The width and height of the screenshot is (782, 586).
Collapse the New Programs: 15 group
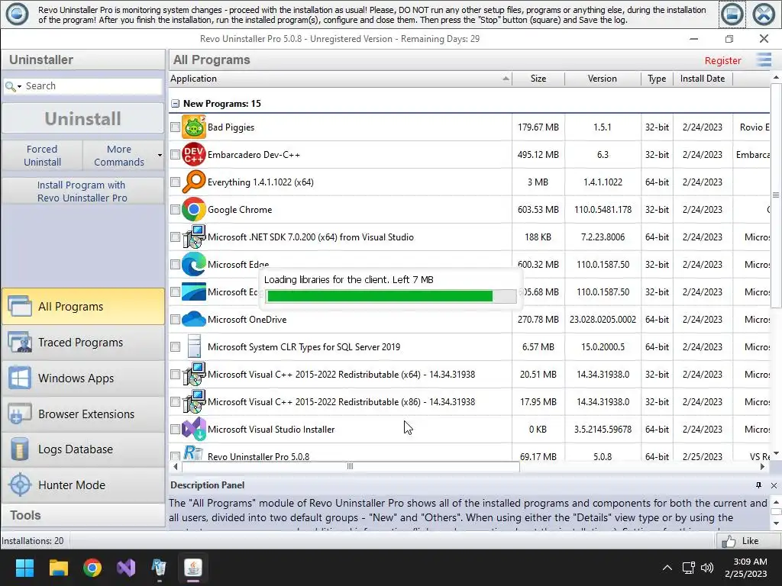point(175,104)
